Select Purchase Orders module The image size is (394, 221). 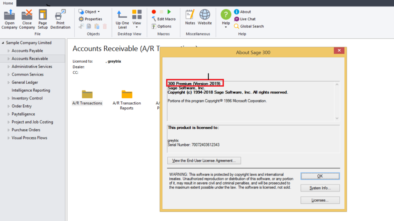tap(26, 130)
